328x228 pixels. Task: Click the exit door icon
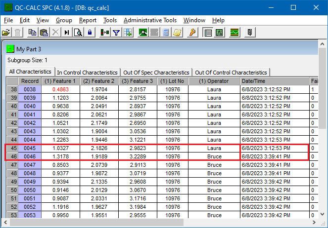click(x=250, y=33)
